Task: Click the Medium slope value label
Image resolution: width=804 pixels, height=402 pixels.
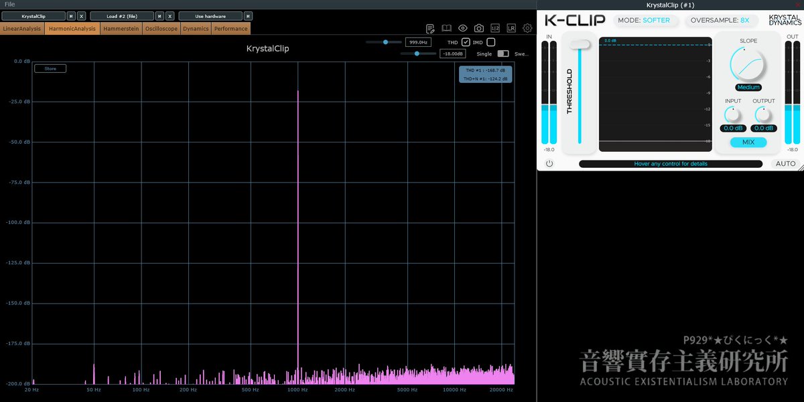Action: [748, 88]
